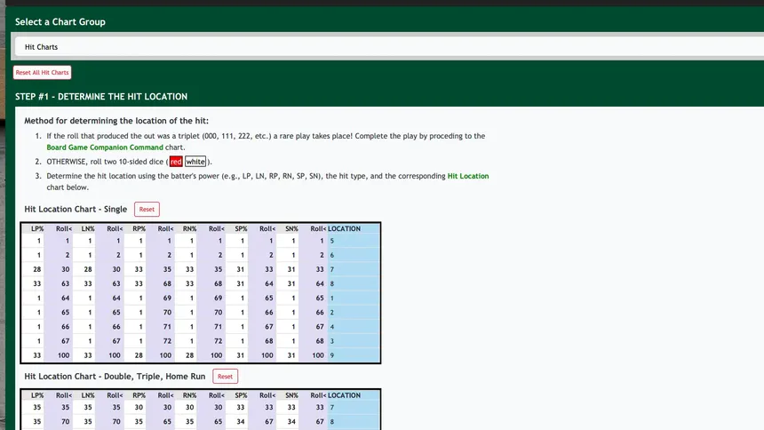Reset the Double, Triple, Home Run chart
This screenshot has height=430, width=764.
[x=225, y=377]
